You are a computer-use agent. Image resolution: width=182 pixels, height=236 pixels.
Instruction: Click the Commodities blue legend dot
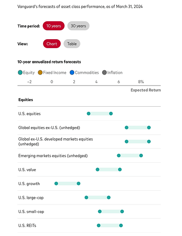click(72, 73)
